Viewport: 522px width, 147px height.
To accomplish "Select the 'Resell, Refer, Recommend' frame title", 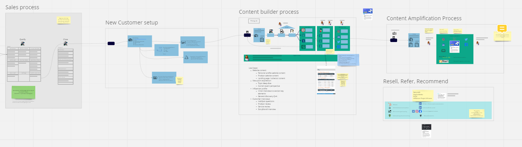I will pyautogui.click(x=415, y=81).
